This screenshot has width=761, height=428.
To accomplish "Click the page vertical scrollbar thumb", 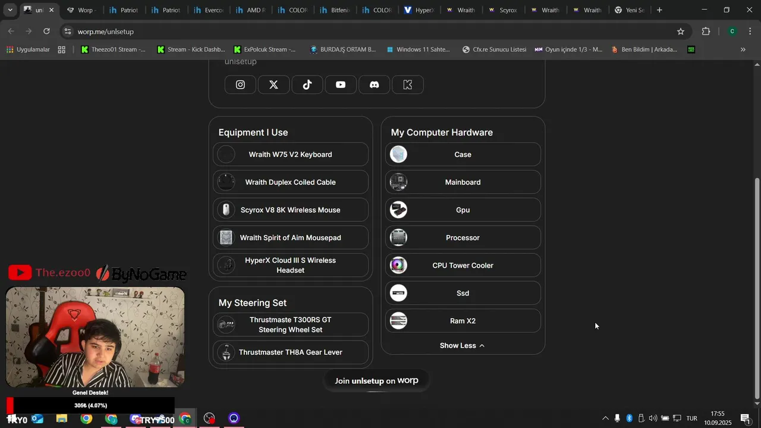I will point(757,288).
